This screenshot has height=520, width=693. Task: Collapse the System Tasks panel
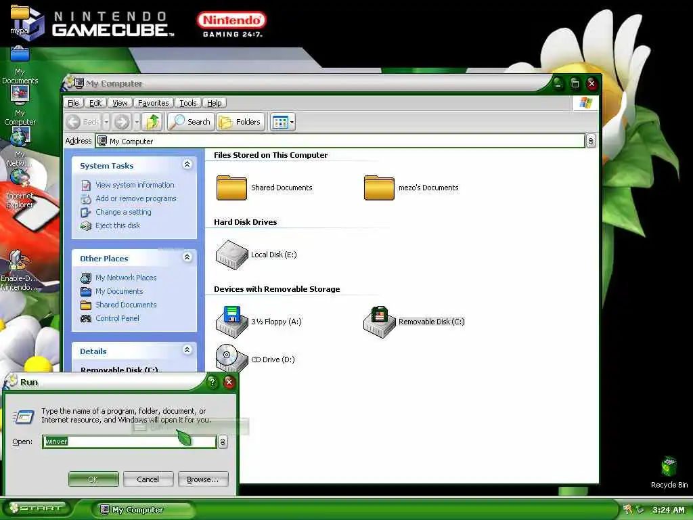187,165
